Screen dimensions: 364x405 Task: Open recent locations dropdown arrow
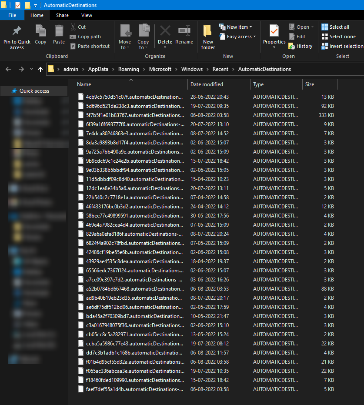(x=31, y=69)
